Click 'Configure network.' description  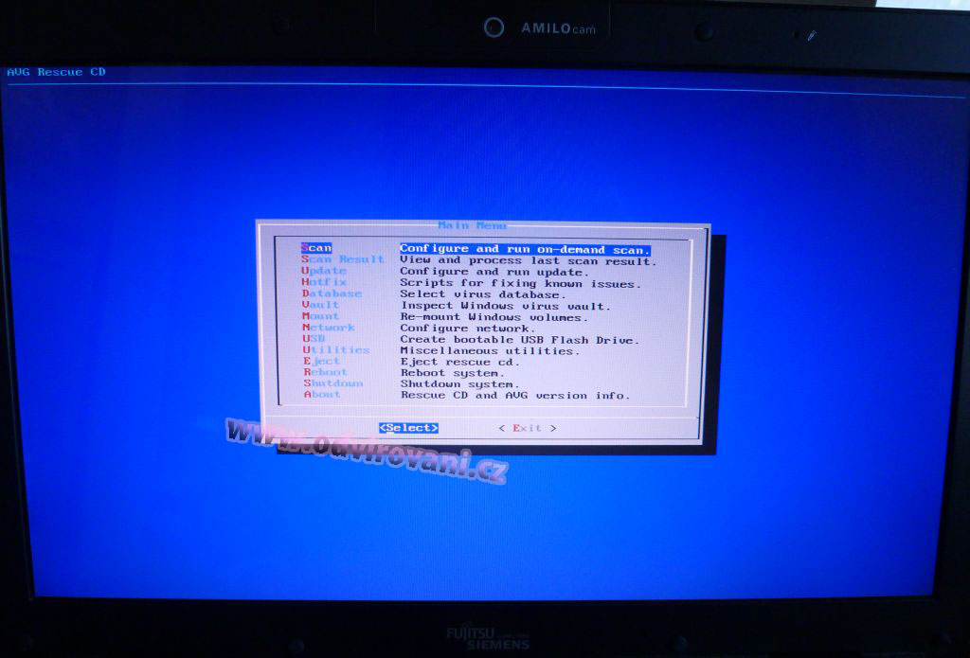coord(468,328)
